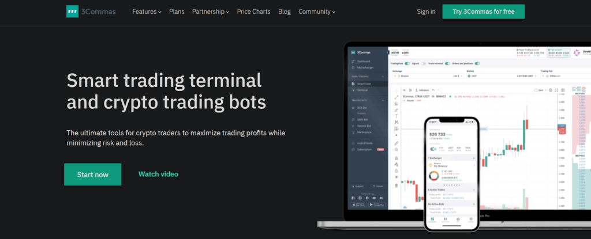Toggle the lock drawings icon
This screenshot has height=239, width=591.
pos(397,170)
